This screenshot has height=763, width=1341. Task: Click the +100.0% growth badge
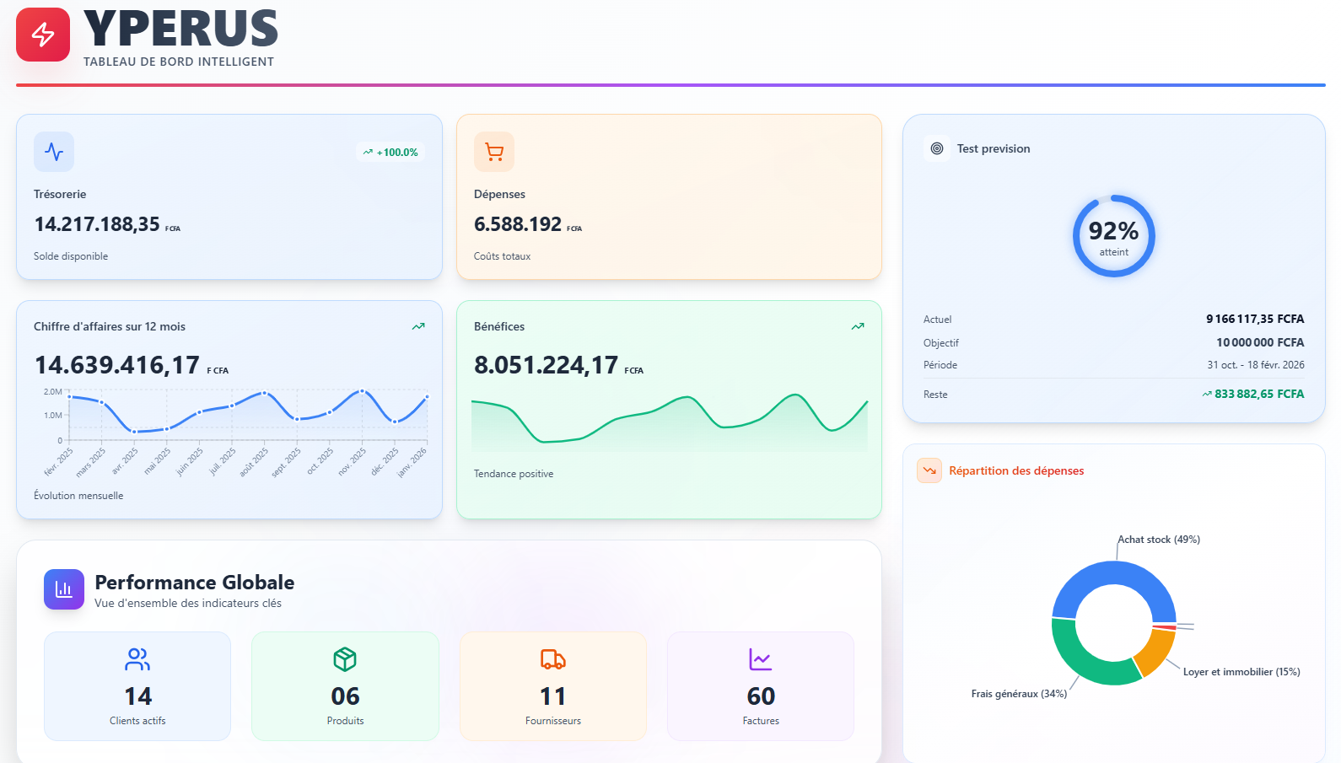[390, 153]
